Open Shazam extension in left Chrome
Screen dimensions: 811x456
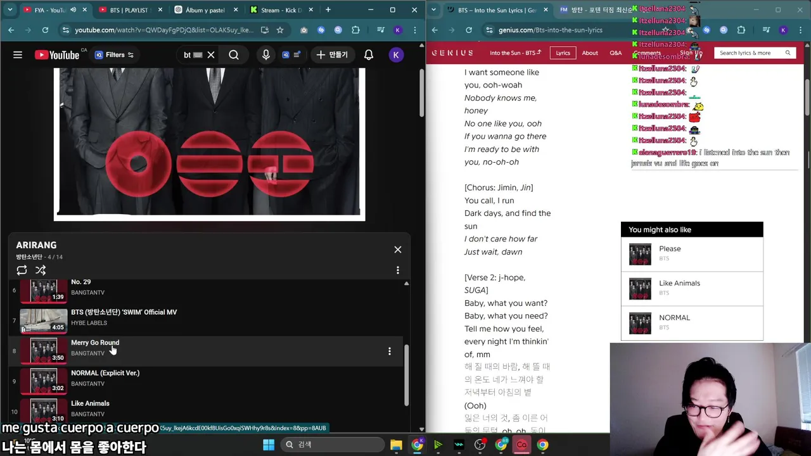click(321, 30)
